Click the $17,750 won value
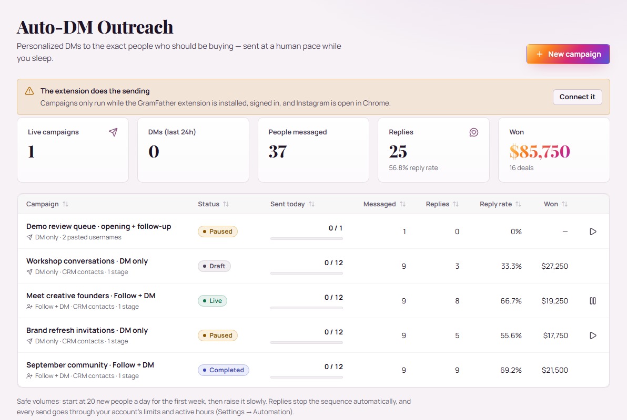Image resolution: width=627 pixels, height=420 pixels. pyautogui.click(x=555, y=336)
